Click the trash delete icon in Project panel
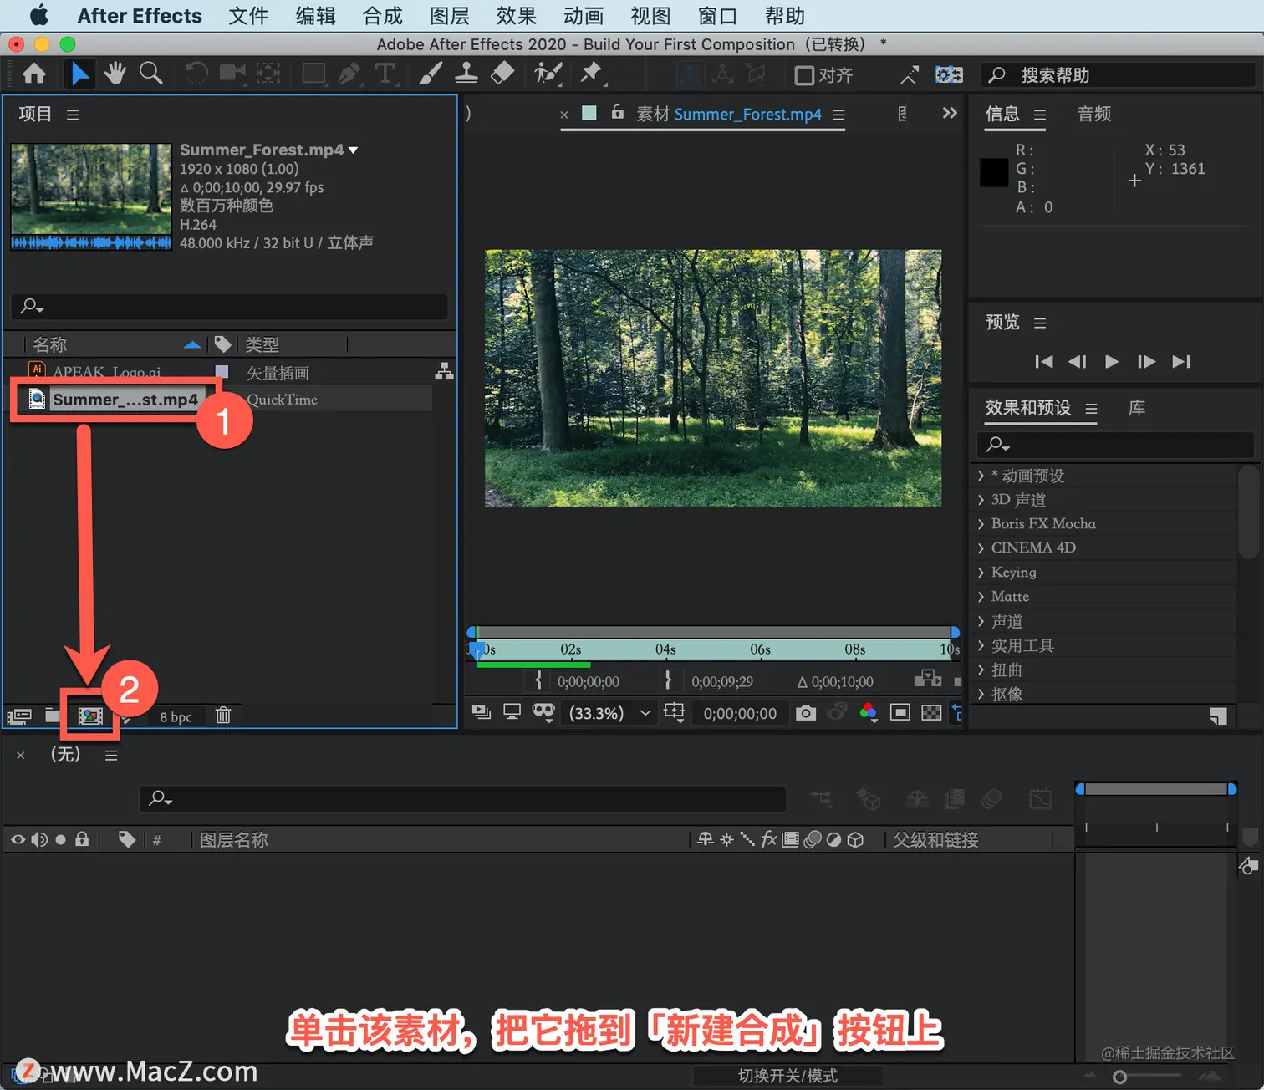This screenshot has width=1264, height=1090. pos(223,716)
